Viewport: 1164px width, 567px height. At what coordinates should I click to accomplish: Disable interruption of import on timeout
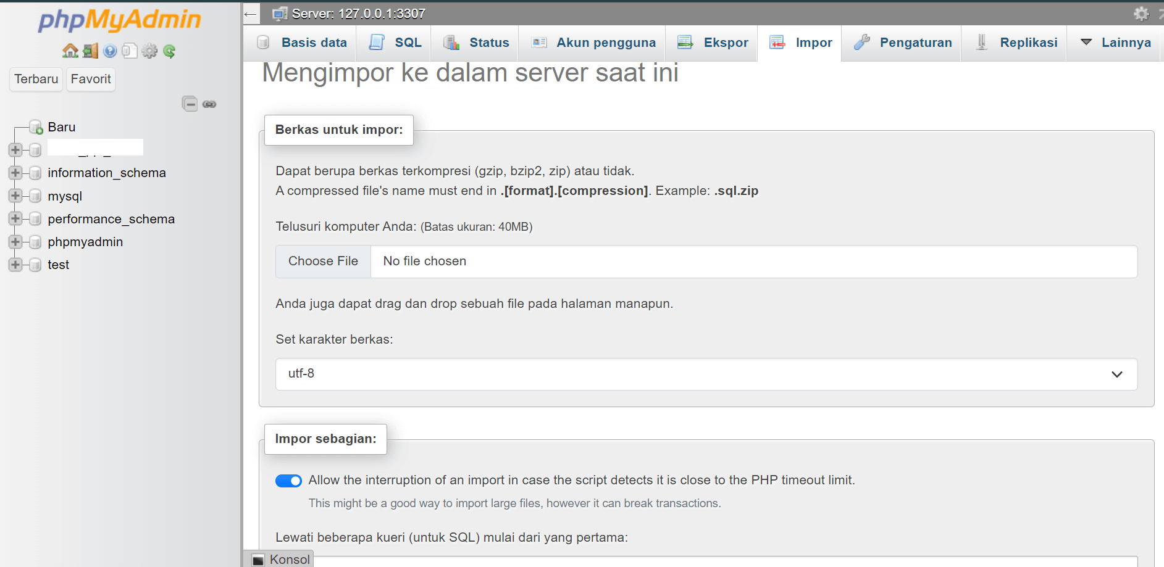click(288, 481)
